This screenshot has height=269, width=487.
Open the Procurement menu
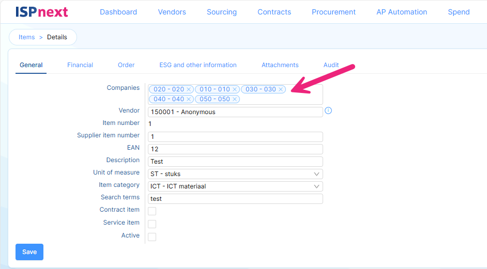(x=333, y=12)
